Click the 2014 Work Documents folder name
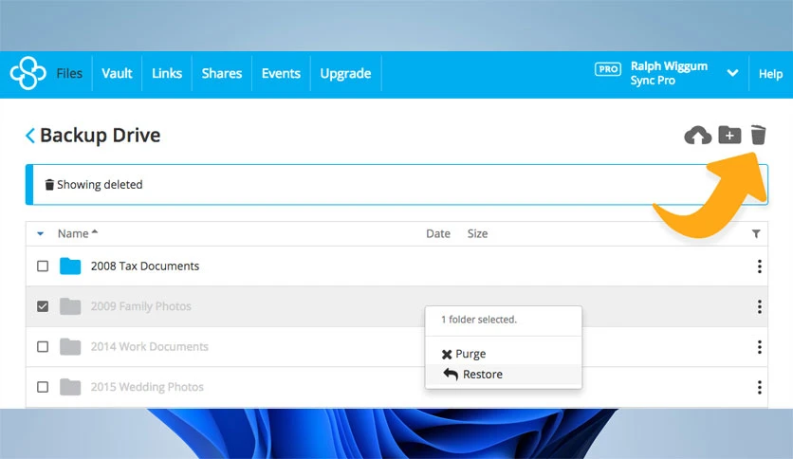This screenshot has height=459, width=793. pos(149,347)
